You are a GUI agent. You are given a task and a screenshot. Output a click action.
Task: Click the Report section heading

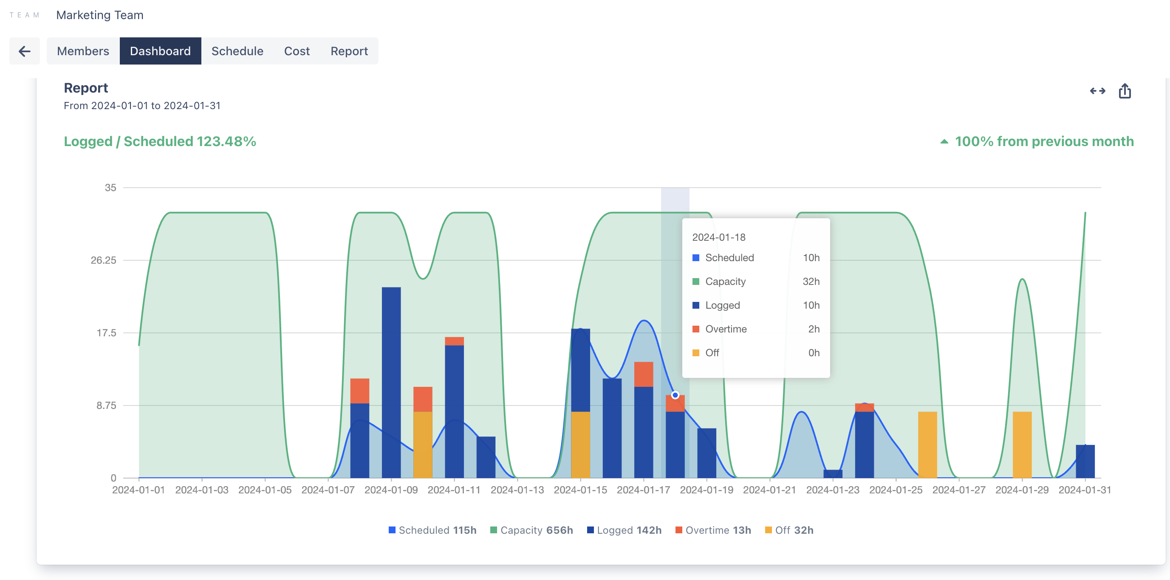[86, 88]
